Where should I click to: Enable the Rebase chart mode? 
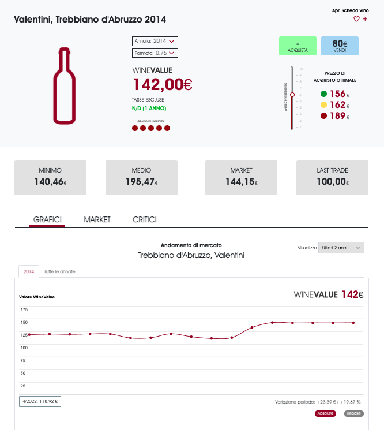point(353,413)
